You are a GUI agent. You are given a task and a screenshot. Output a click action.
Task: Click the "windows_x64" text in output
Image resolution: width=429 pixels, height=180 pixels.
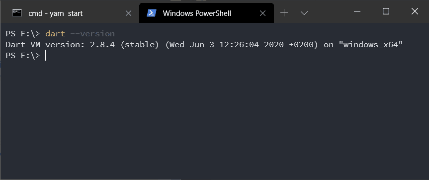click(x=371, y=45)
